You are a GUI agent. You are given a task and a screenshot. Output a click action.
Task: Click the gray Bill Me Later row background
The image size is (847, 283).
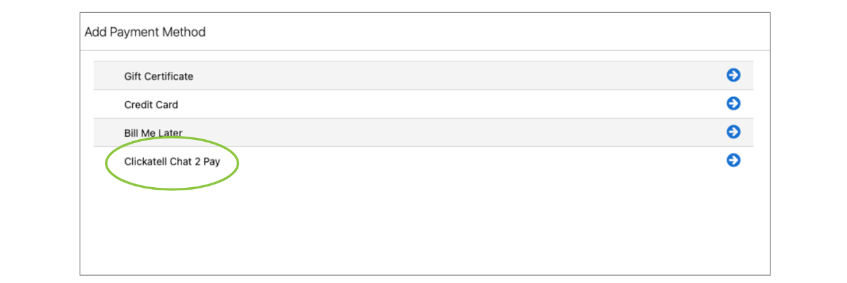pos(423,132)
